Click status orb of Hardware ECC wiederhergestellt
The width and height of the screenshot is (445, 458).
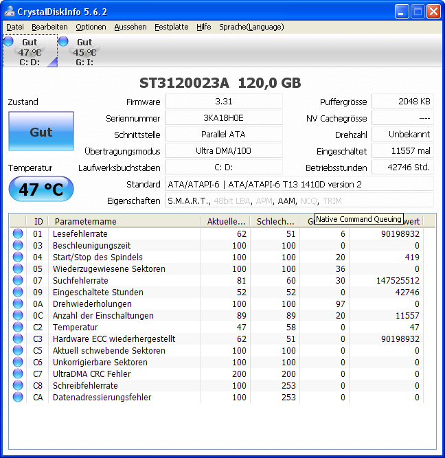click(18, 339)
